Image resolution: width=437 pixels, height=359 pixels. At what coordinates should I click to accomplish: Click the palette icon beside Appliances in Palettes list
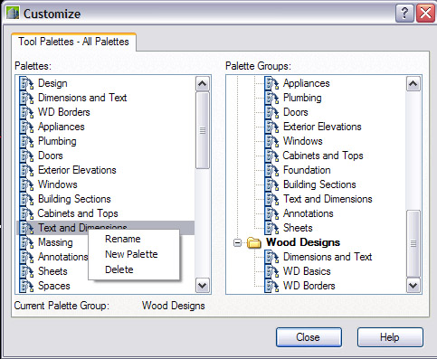click(26, 127)
